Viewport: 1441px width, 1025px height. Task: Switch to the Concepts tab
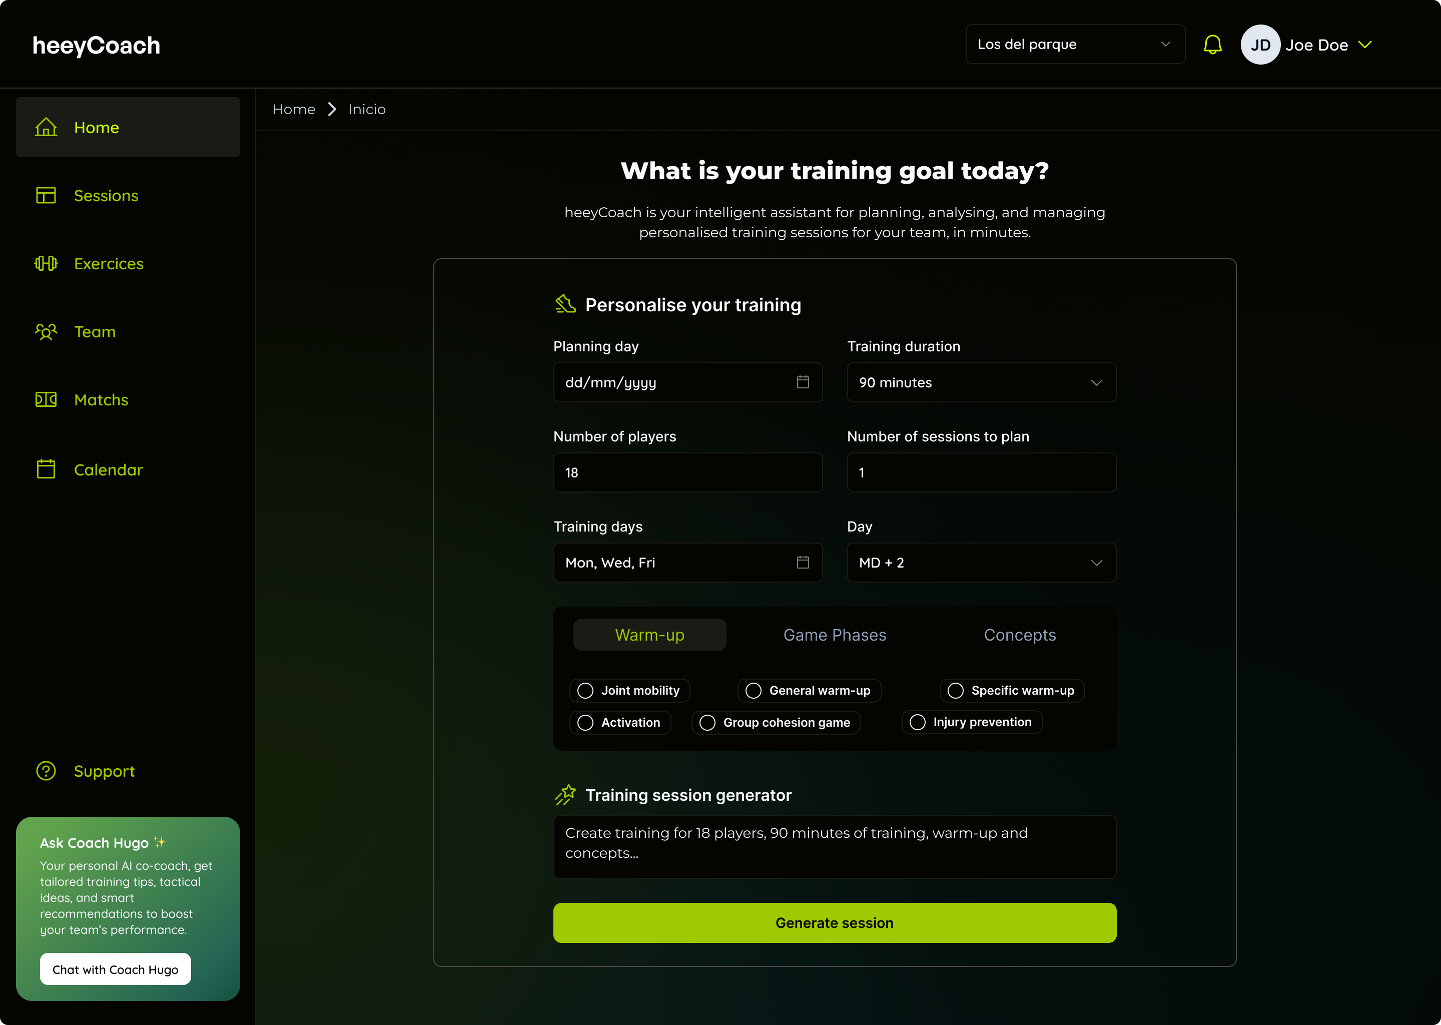1020,635
